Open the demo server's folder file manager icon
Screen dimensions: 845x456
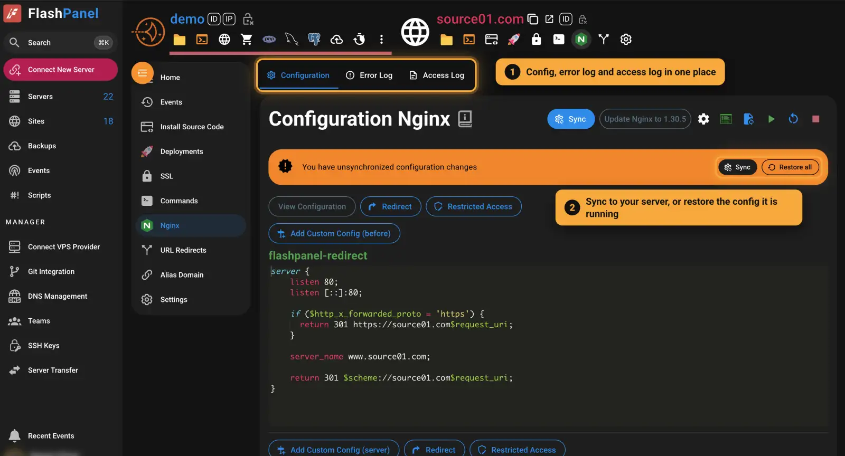180,40
